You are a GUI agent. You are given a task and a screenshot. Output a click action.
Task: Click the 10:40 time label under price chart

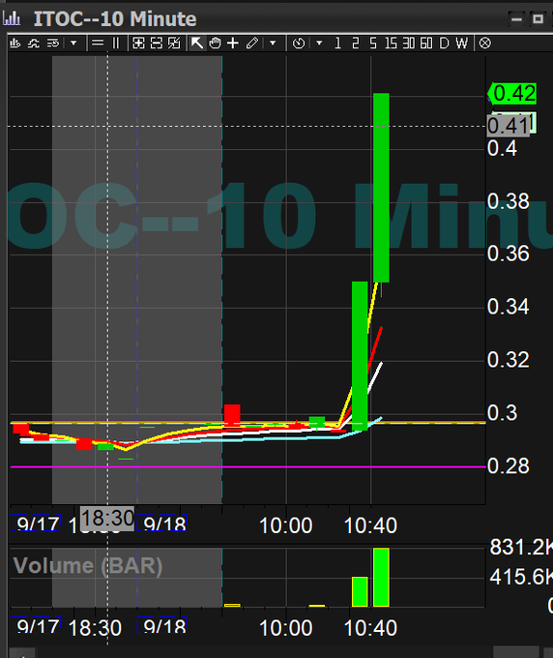370,525
